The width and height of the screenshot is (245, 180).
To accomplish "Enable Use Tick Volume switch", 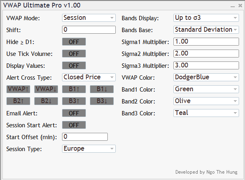I will point(74,54).
